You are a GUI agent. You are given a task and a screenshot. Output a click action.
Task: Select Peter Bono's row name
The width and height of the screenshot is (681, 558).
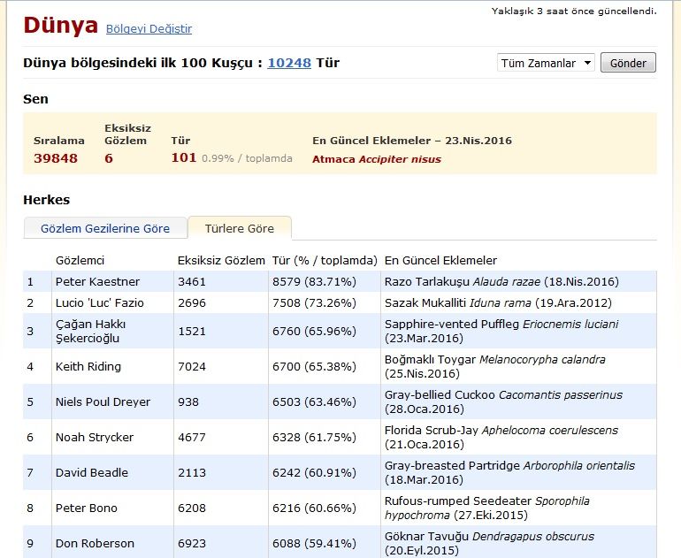click(87, 508)
